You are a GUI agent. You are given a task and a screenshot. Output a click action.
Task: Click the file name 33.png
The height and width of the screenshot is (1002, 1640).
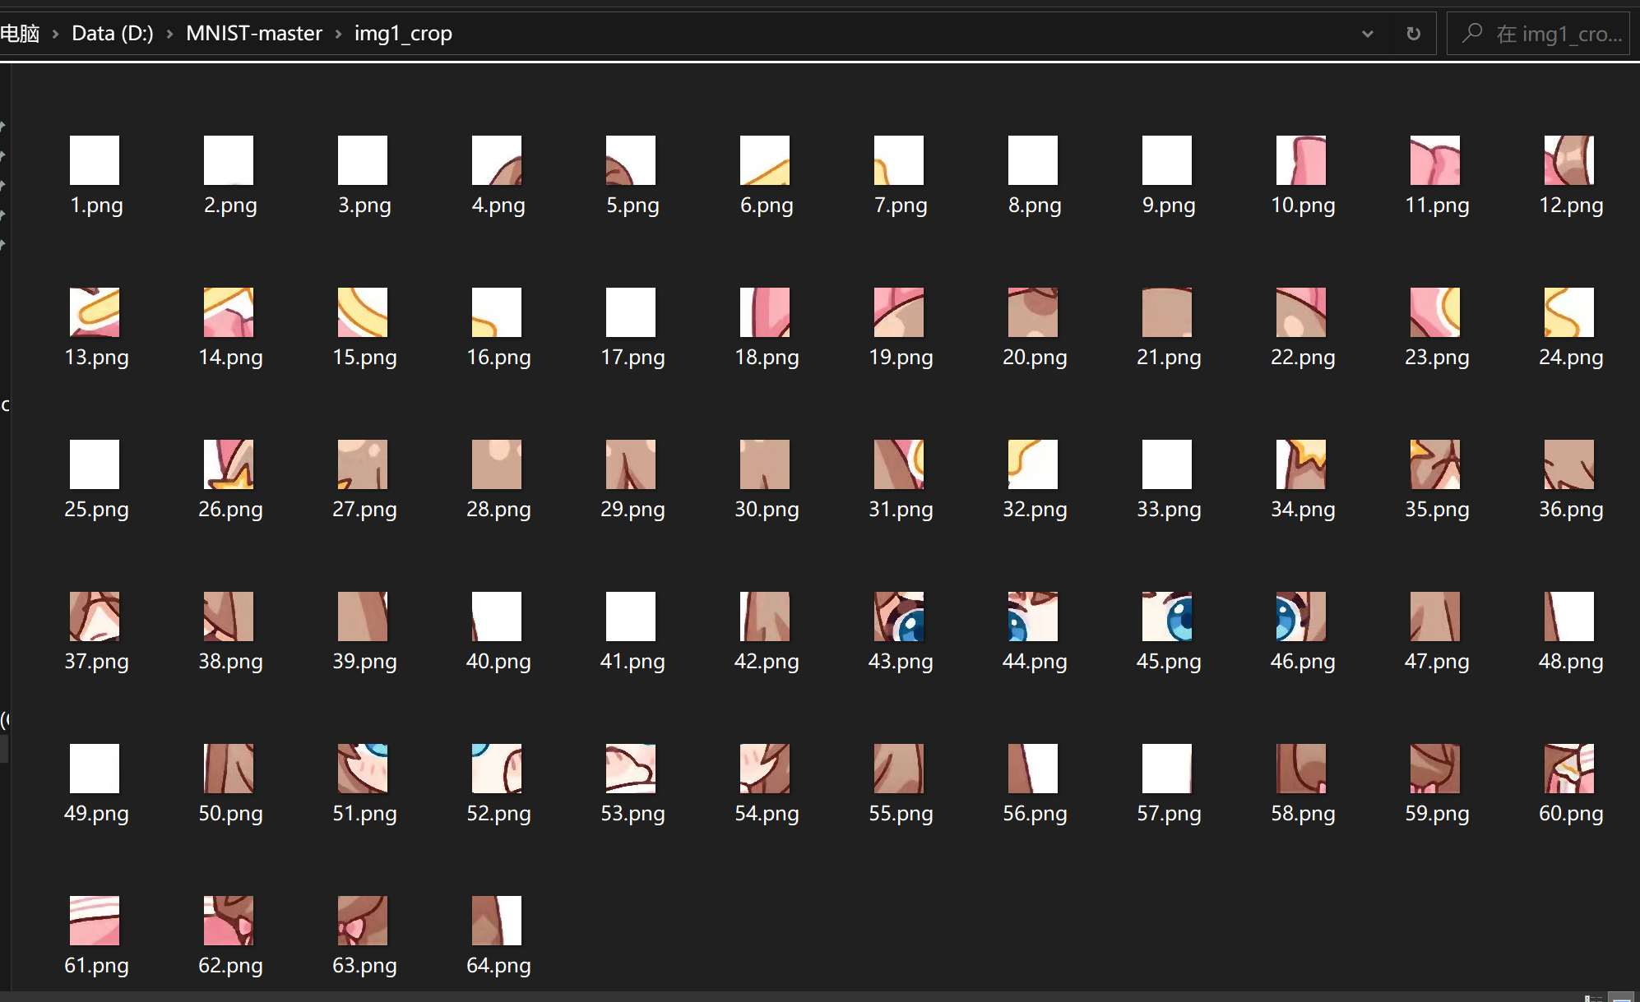click(1169, 510)
